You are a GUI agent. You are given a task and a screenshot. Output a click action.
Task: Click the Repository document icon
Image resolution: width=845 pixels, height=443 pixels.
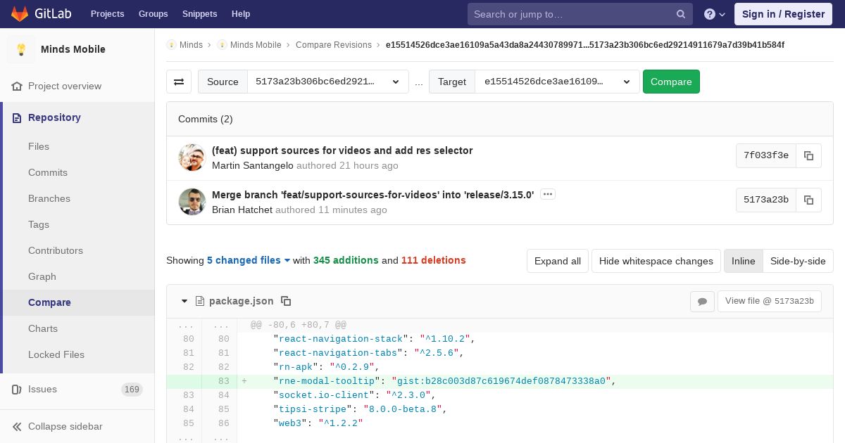click(x=17, y=117)
